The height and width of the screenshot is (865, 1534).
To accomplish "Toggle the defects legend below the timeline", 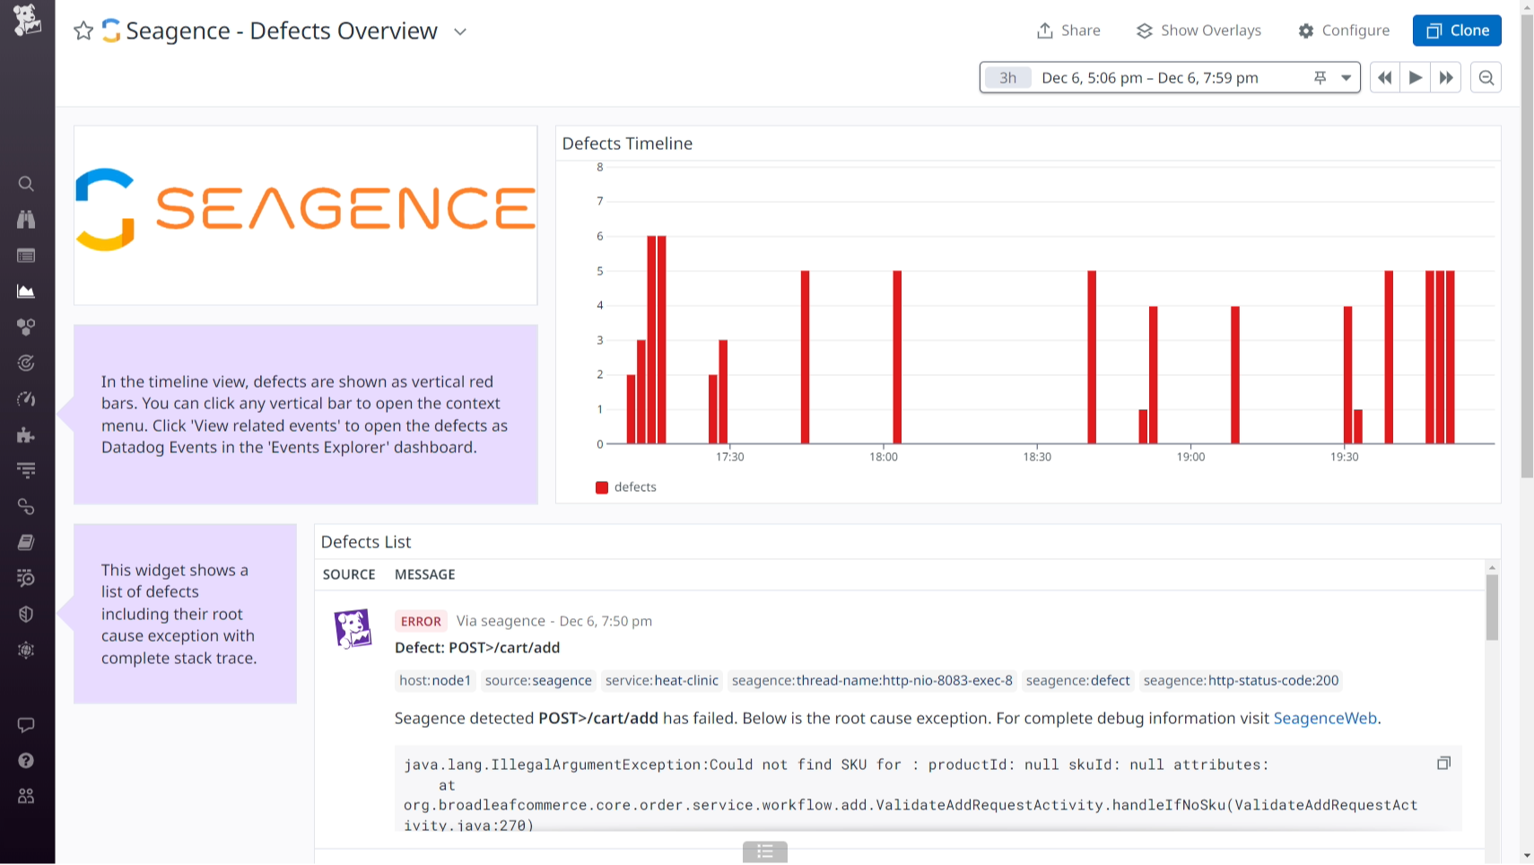I will pos(626,486).
